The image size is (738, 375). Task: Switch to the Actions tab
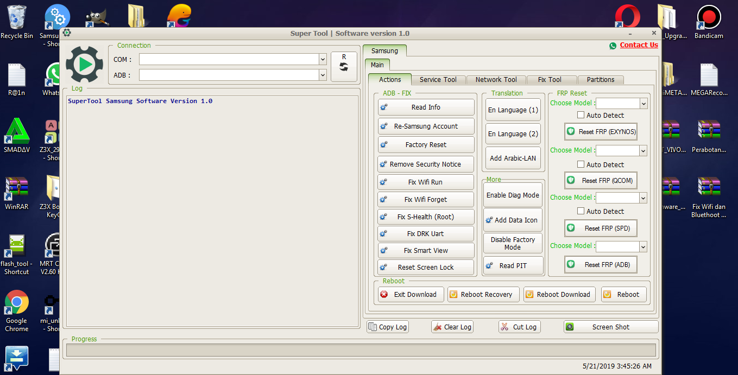point(390,79)
